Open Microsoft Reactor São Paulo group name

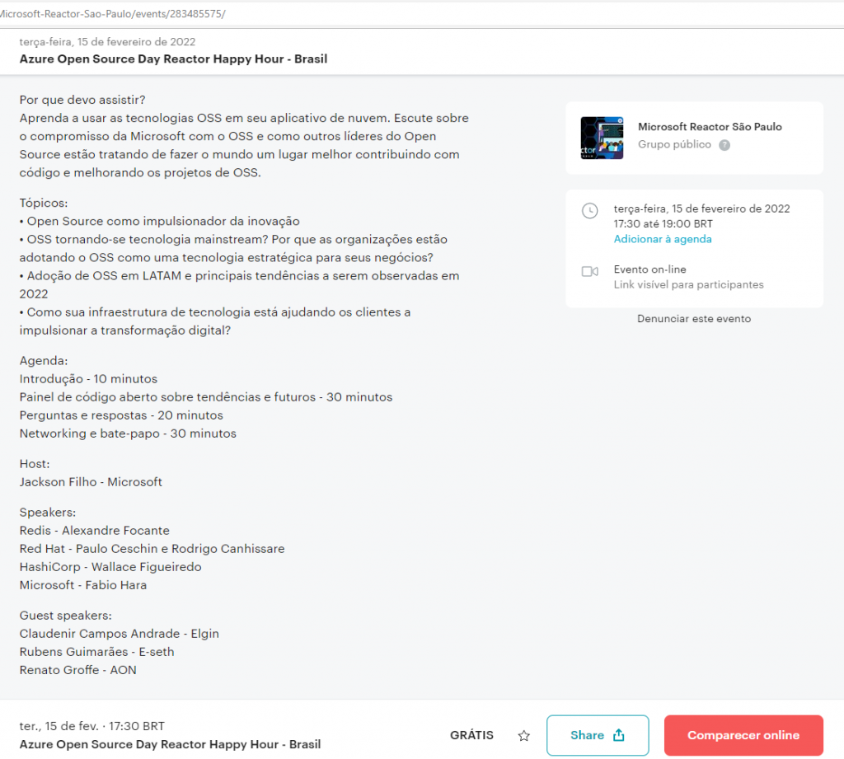point(710,127)
